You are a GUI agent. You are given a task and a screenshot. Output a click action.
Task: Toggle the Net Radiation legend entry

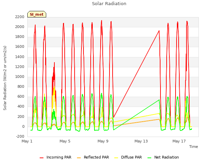(163, 157)
